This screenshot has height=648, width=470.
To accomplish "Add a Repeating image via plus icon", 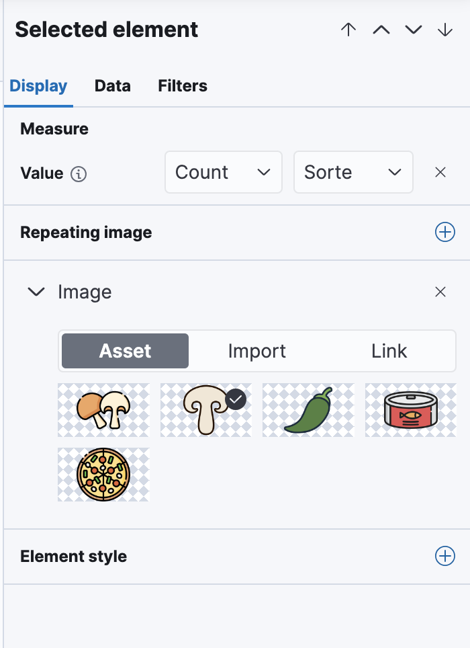I will tap(445, 232).
